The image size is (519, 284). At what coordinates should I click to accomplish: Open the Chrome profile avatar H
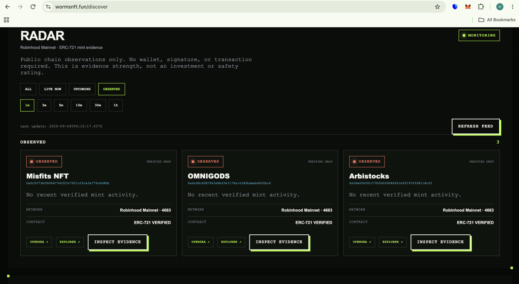[x=500, y=7]
